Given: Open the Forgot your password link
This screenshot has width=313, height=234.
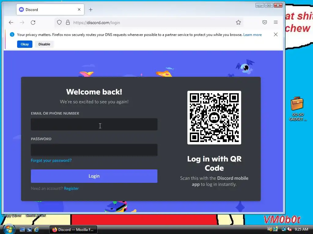Looking at the screenshot, I should (x=51, y=160).
